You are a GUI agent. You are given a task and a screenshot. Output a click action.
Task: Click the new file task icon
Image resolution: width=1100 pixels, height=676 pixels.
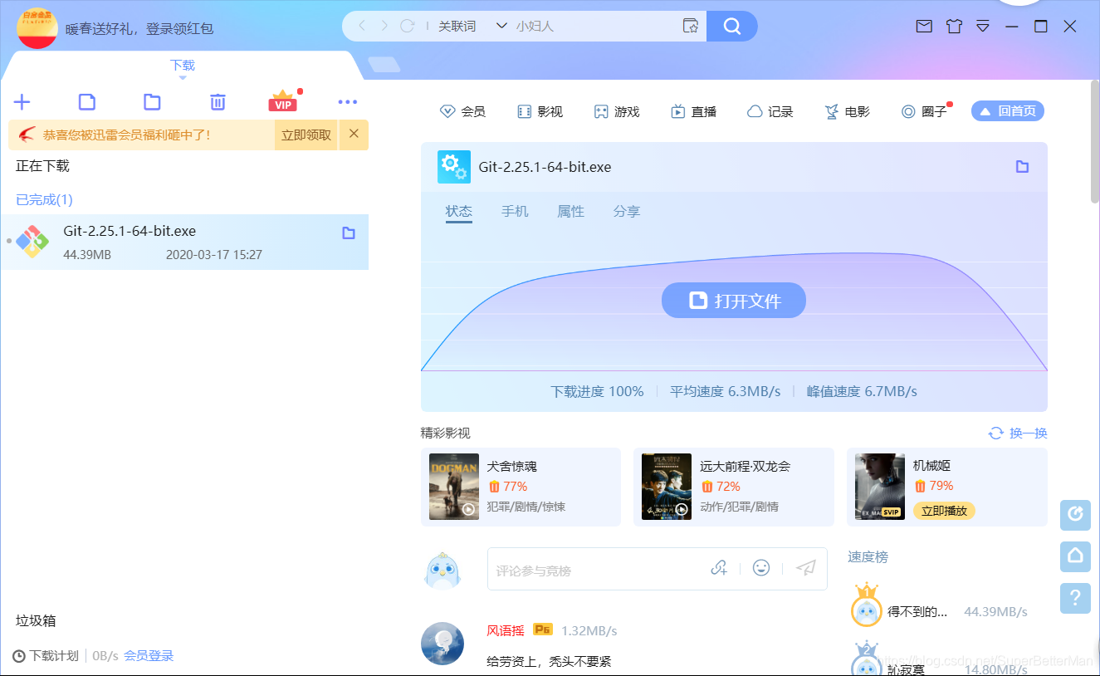click(x=87, y=102)
